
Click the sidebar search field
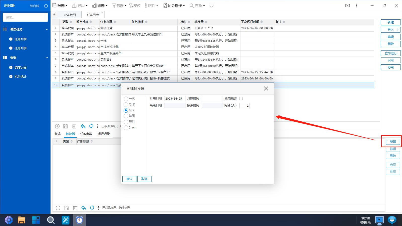(x=25, y=17)
